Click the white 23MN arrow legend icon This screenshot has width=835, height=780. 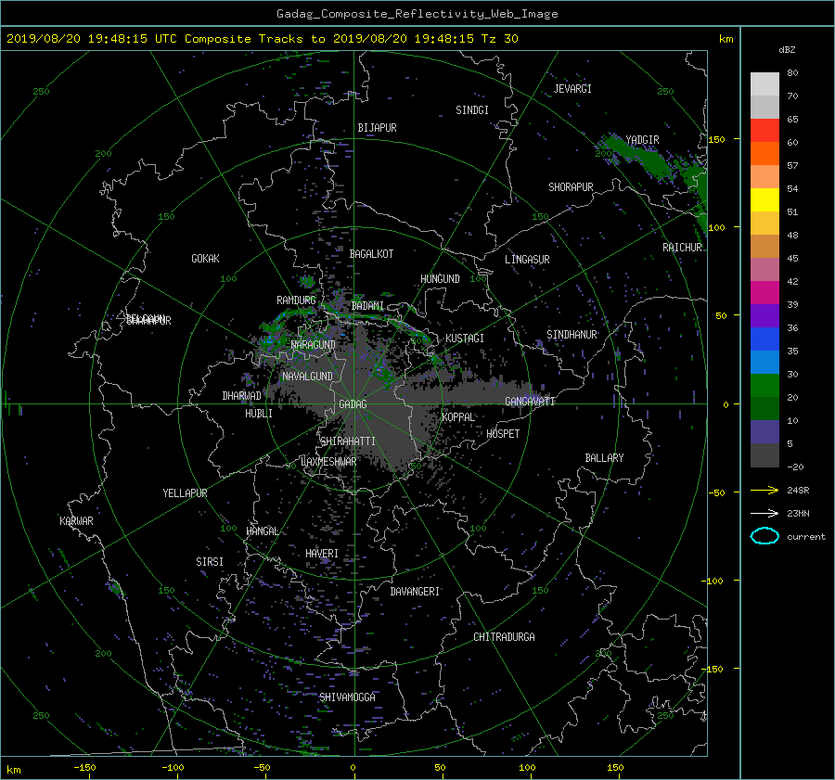(764, 513)
